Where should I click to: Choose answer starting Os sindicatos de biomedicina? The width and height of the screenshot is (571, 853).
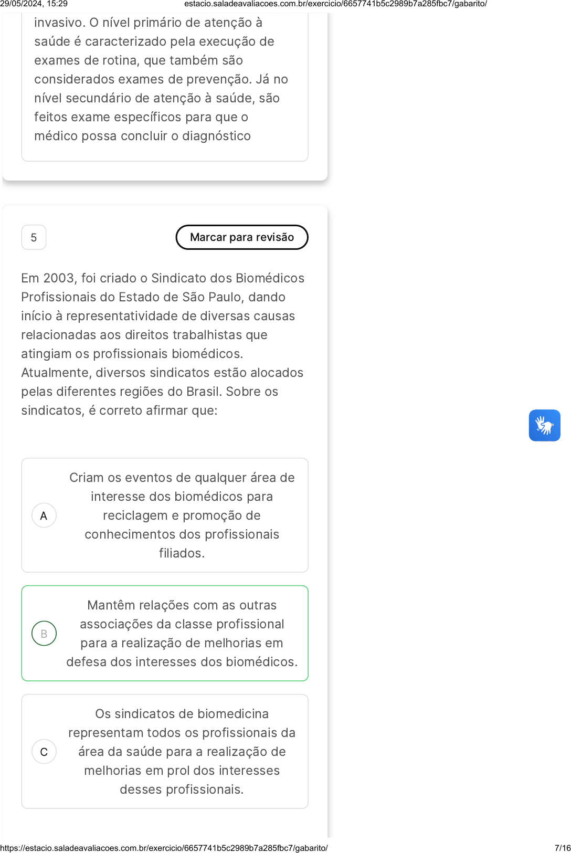(x=165, y=752)
